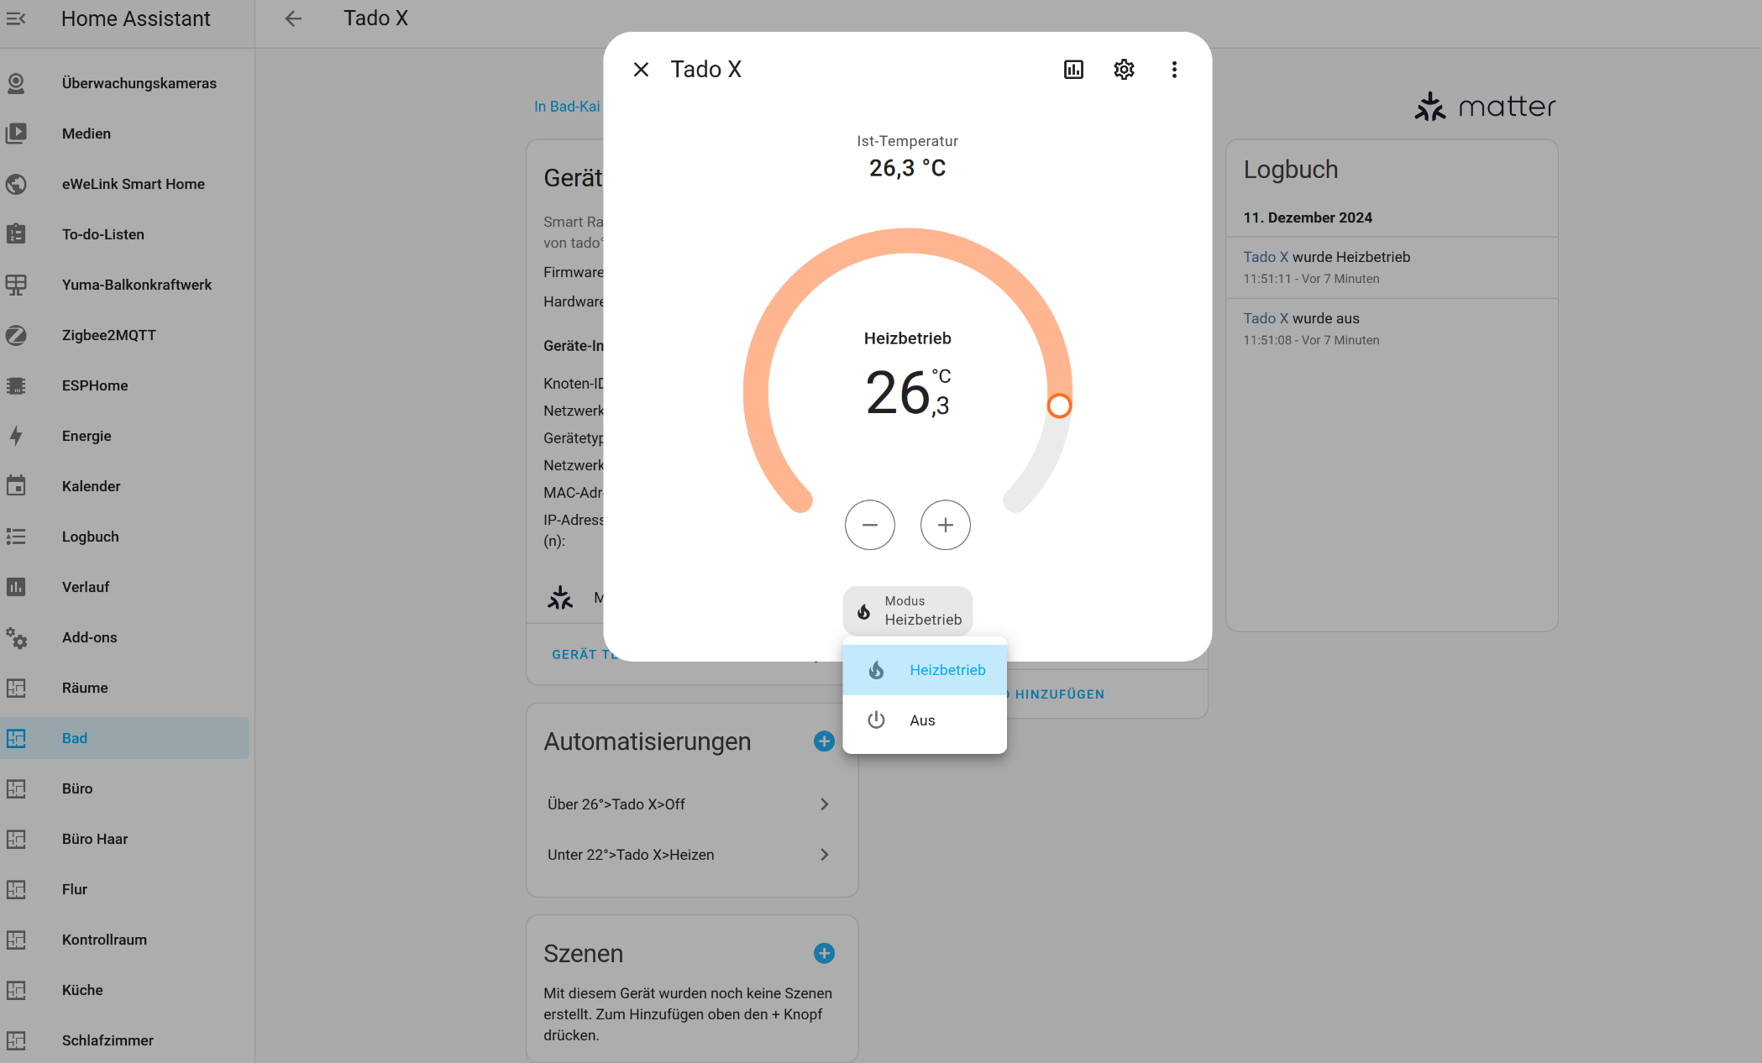Open Tado X settings gear icon
This screenshot has height=1063, width=1762.
[x=1124, y=70]
